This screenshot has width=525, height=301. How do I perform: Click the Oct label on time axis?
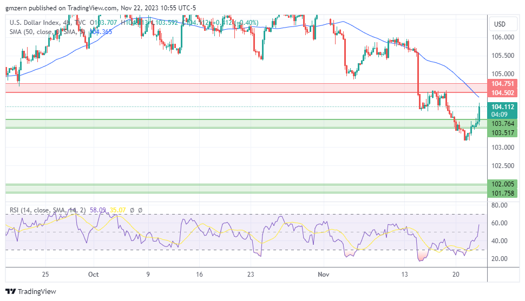[93, 274]
